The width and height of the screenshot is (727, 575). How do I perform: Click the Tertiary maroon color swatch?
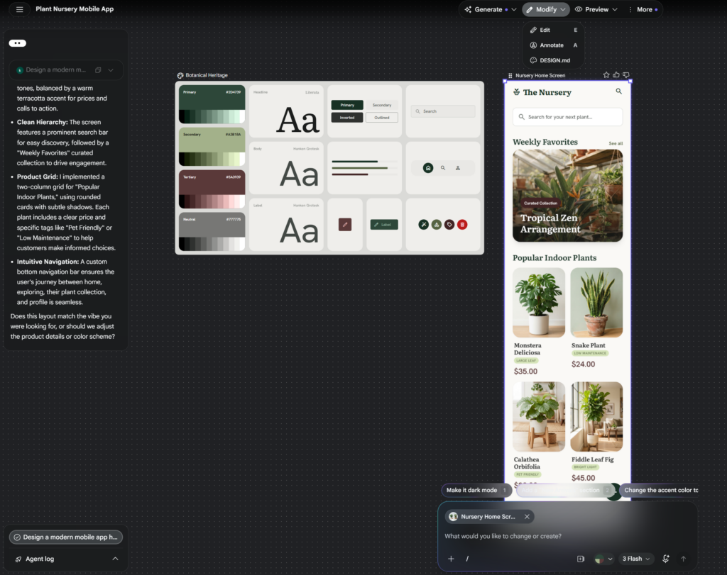coord(212,189)
